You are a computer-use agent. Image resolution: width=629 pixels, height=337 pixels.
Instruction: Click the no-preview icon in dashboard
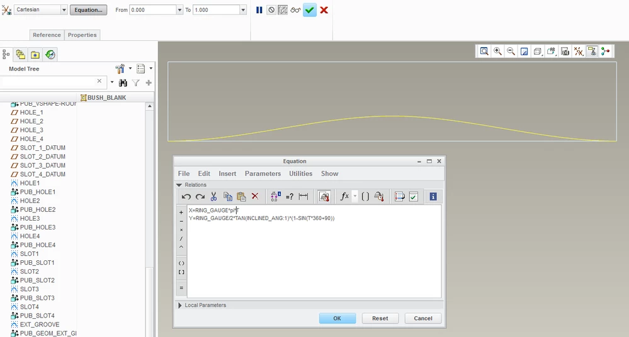coord(271,10)
